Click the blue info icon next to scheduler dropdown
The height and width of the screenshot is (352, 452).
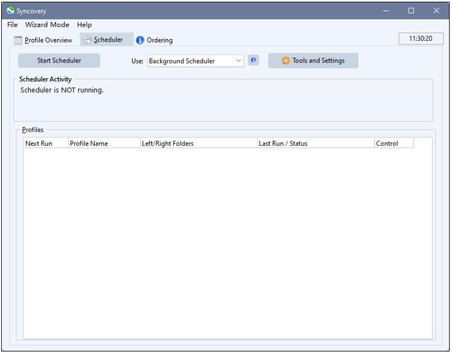click(x=253, y=60)
